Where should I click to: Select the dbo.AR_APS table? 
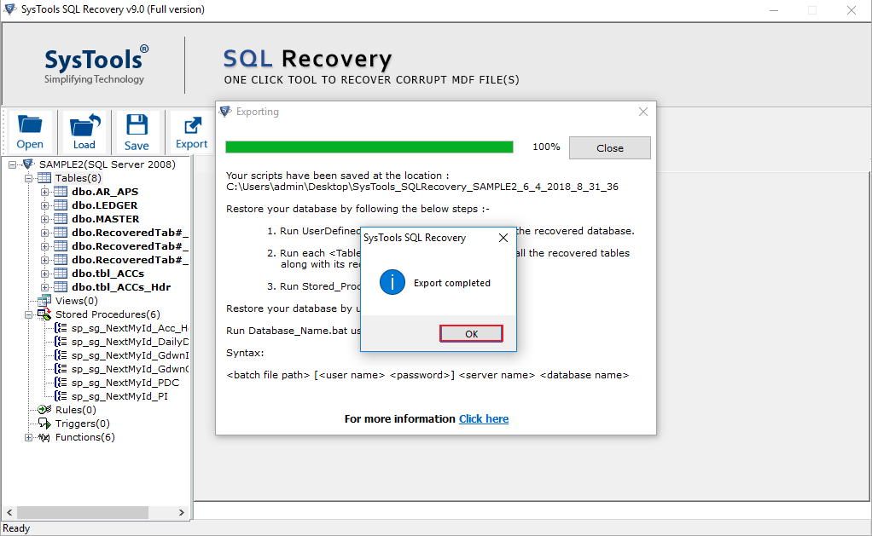[105, 192]
